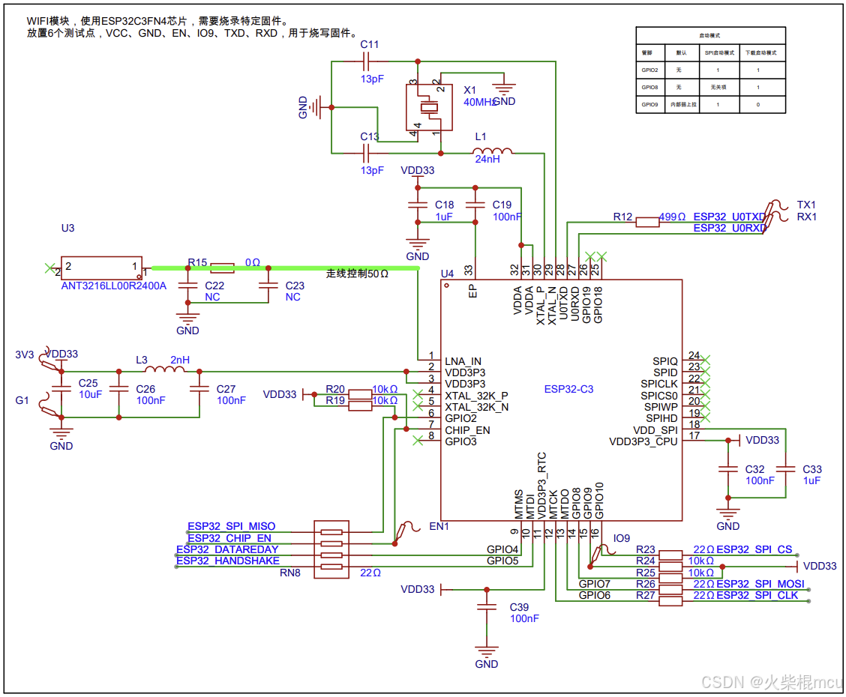
Task: Select the C33 1uF capacitor symbol
Action: pyautogui.click(x=785, y=469)
